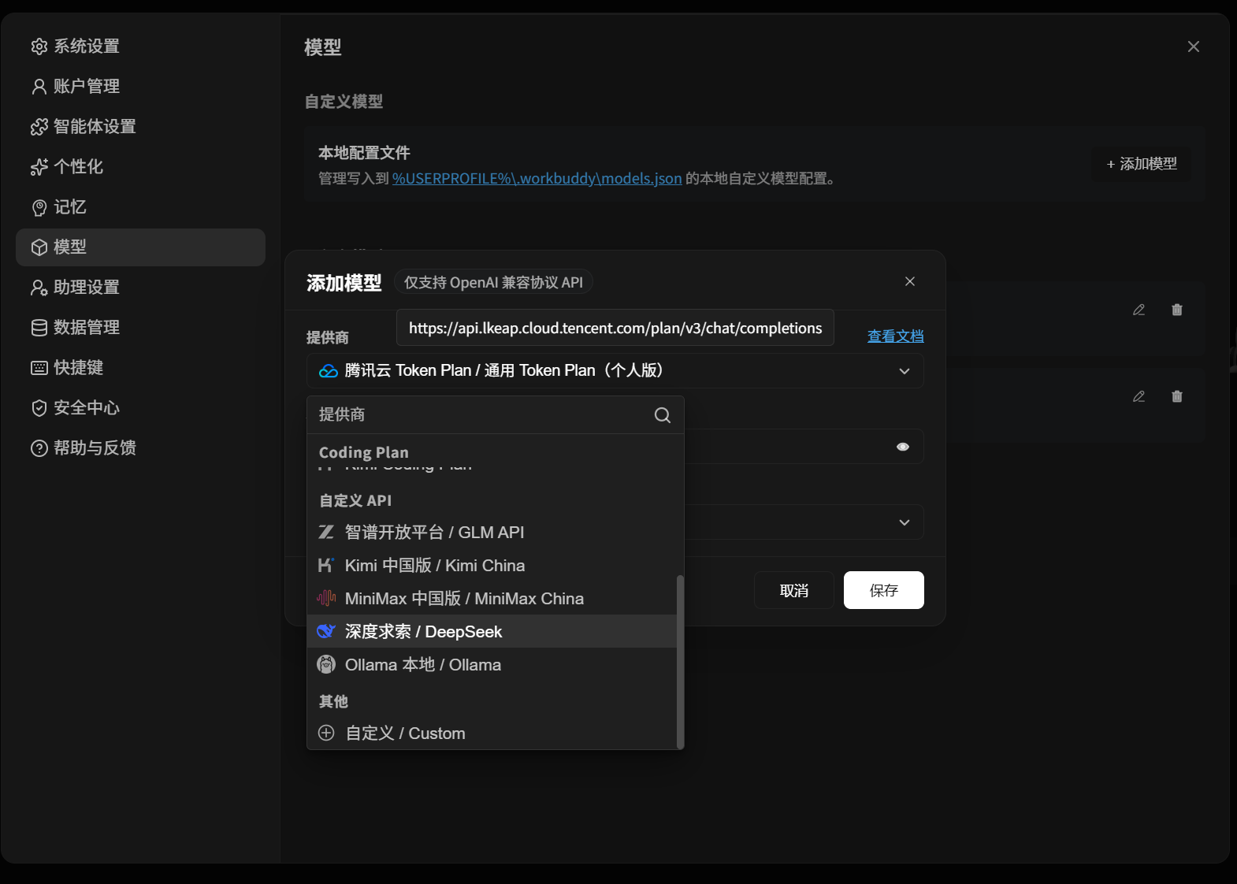Click the 账户管理 person icon

point(39,87)
